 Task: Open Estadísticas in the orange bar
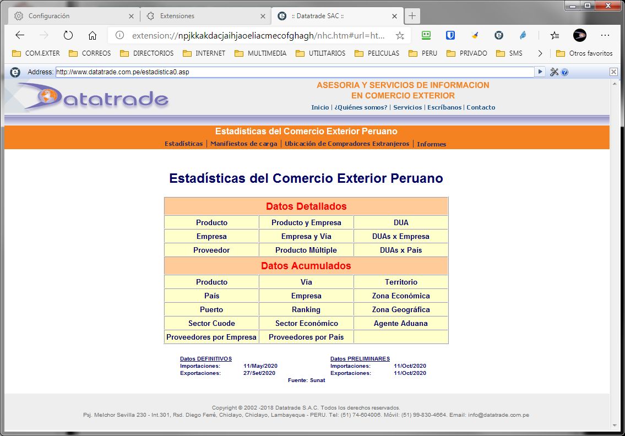[x=184, y=144]
